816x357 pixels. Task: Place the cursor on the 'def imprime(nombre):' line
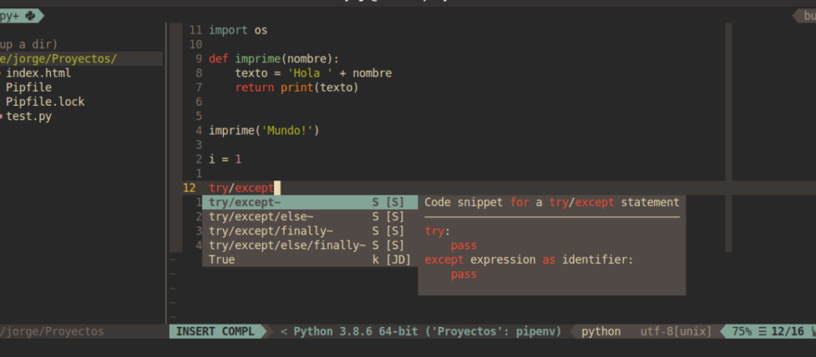click(x=274, y=59)
